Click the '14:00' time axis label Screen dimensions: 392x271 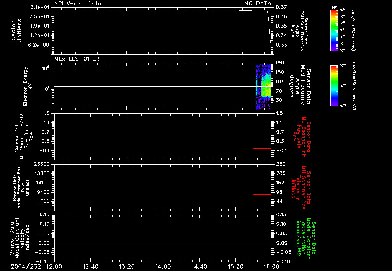tap(163, 266)
